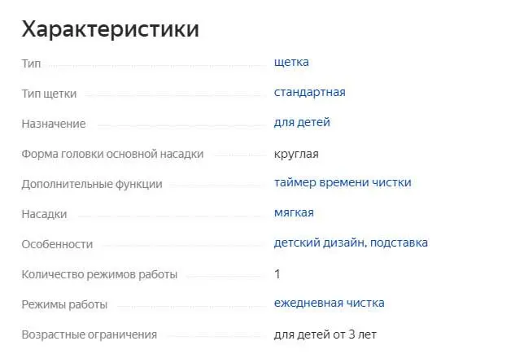Click the Дополнительные функции label
The height and width of the screenshot is (354, 524).
click(x=92, y=184)
